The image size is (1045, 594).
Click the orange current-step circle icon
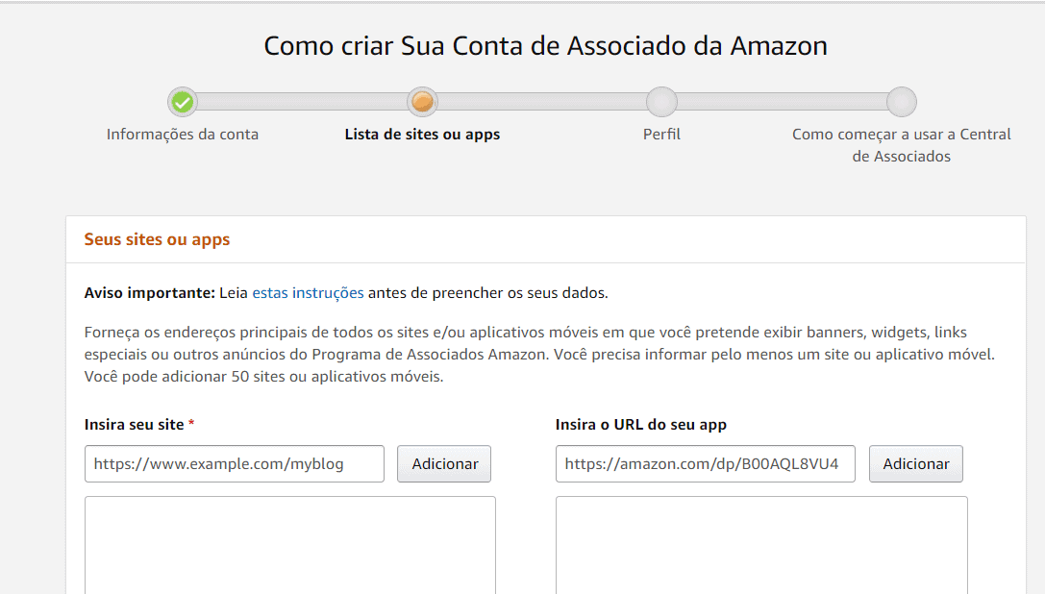point(422,102)
